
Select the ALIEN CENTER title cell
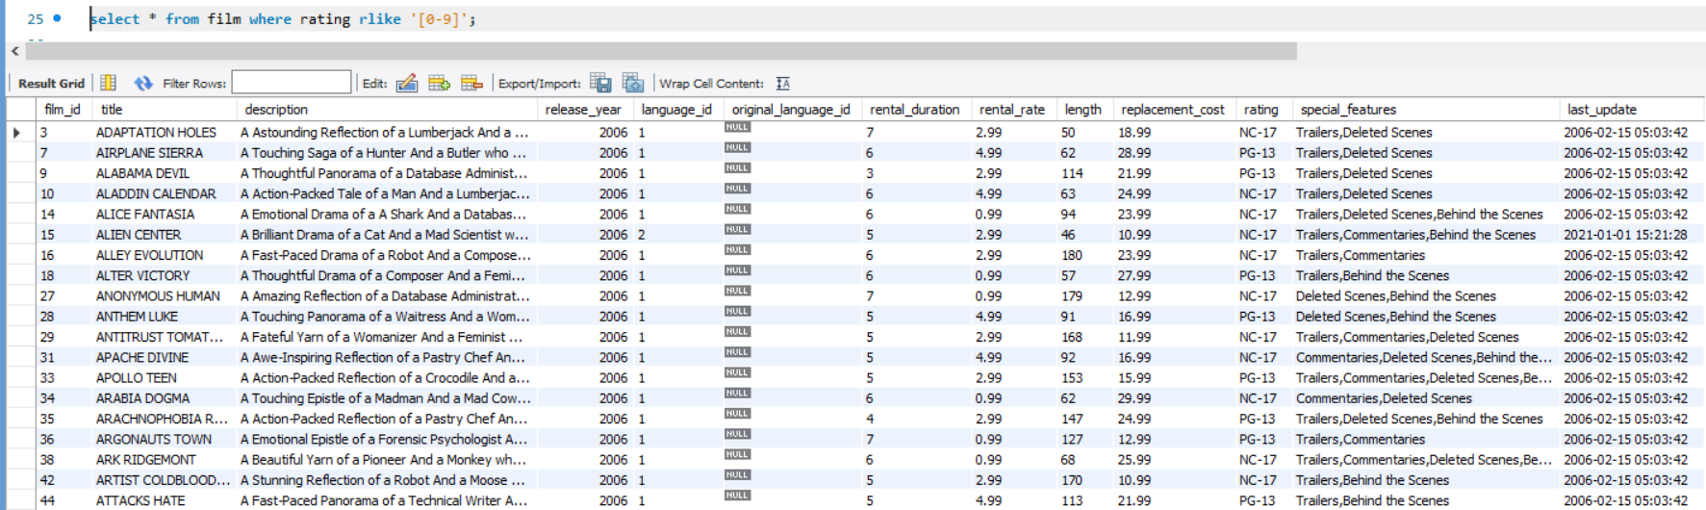[165, 235]
